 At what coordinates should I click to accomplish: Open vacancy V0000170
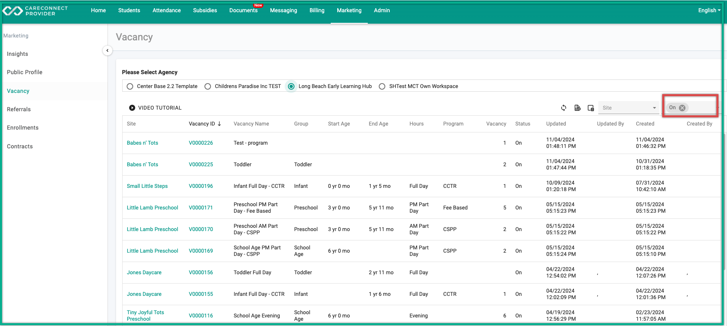201,229
